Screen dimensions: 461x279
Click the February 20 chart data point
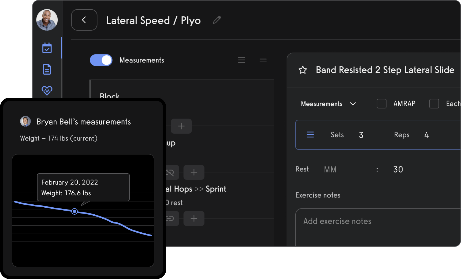click(75, 211)
